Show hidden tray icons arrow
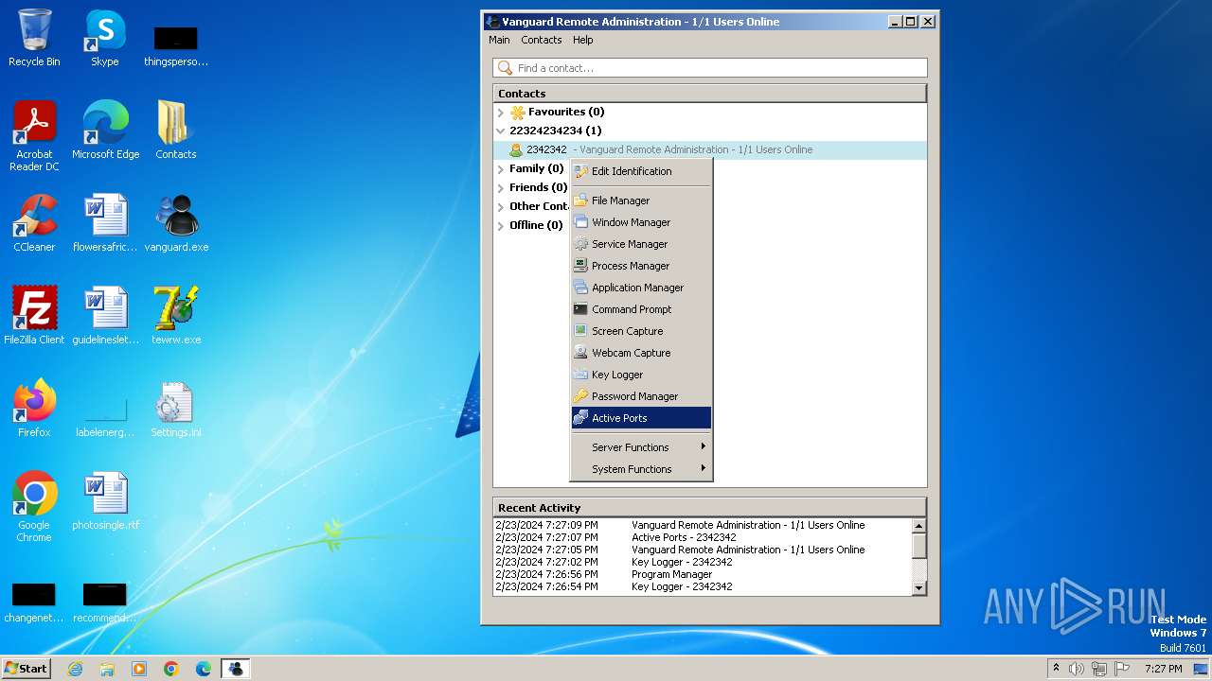The width and height of the screenshot is (1212, 681). pyautogui.click(x=1056, y=669)
